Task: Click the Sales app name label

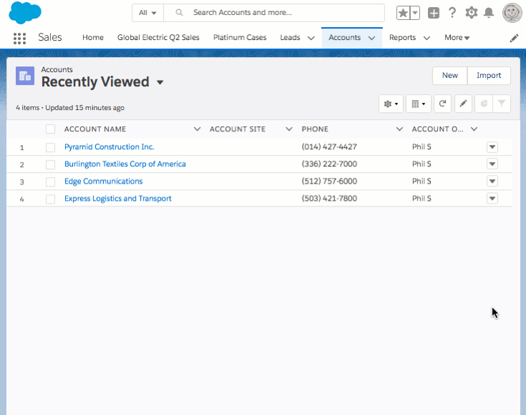Action: [x=50, y=37]
